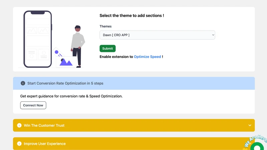Click info icon next to Win The Customer Trust
Screen dimensions: 267x150
coord(19,125)
